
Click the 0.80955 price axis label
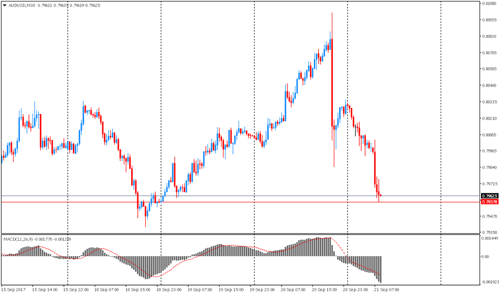coord(490,20)
